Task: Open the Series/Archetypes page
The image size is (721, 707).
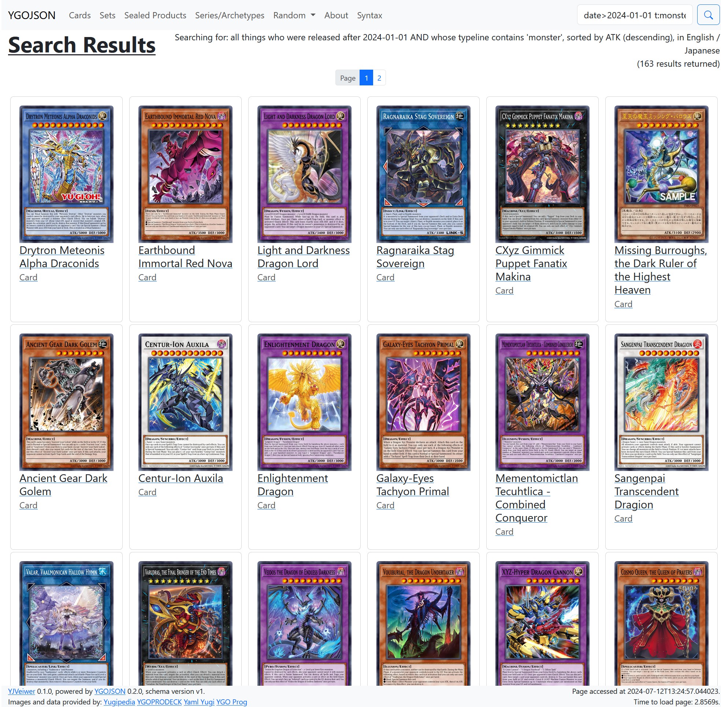Action: pos(230,15)
